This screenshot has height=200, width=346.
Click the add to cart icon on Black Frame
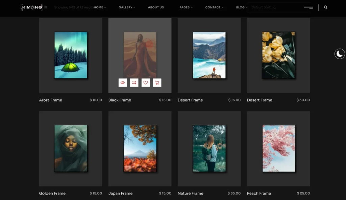157,83
